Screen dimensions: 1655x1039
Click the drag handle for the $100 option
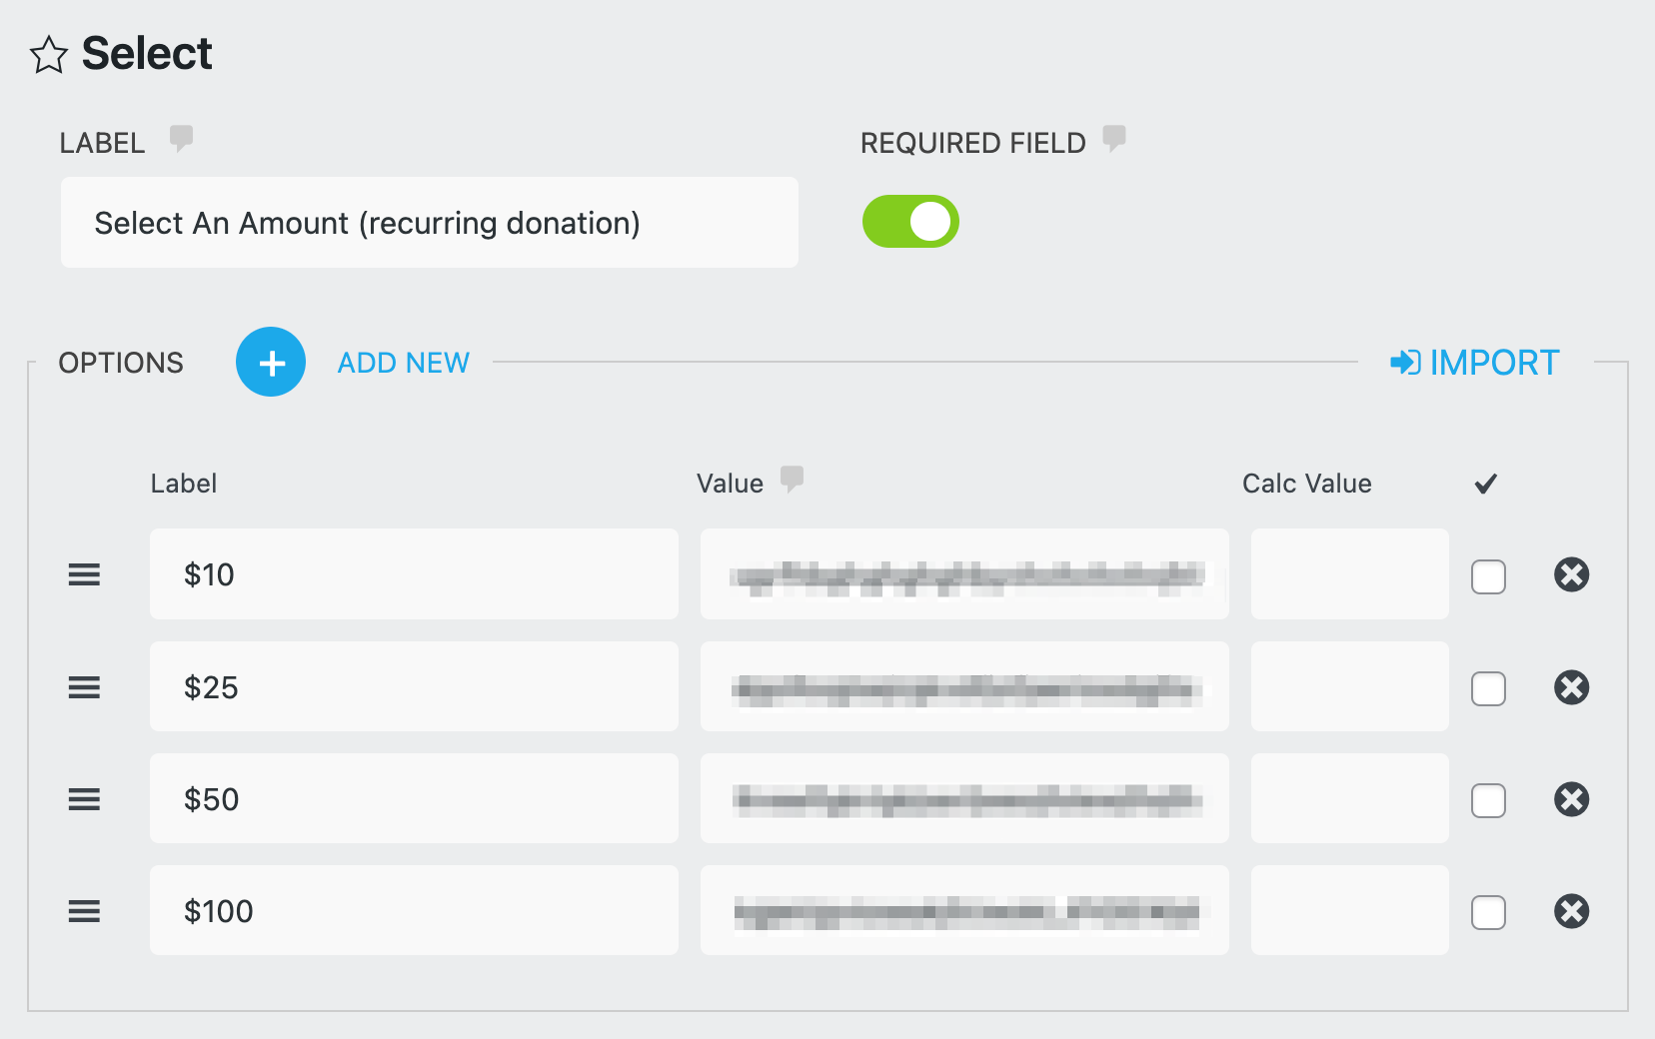85,910
